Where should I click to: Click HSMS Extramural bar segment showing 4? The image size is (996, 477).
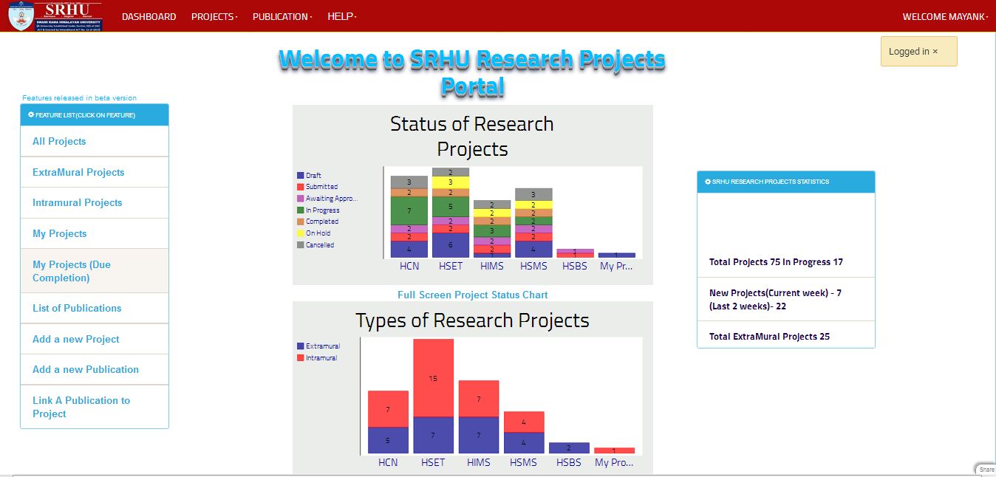pos(524,442)
